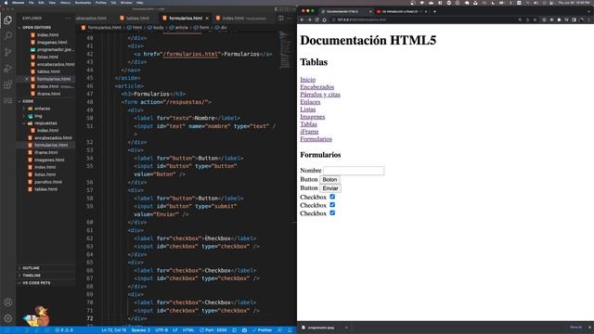This screenshot has height=334, width=594.
Task: Click the split editor icon
Action: click(280, 18)
